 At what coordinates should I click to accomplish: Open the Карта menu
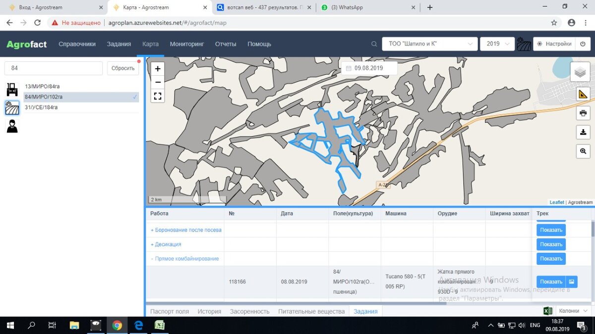150,44
